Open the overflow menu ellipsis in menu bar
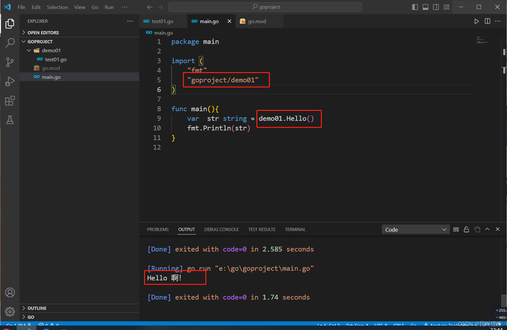Screen dimensions: 507x330 pos(125,7)
